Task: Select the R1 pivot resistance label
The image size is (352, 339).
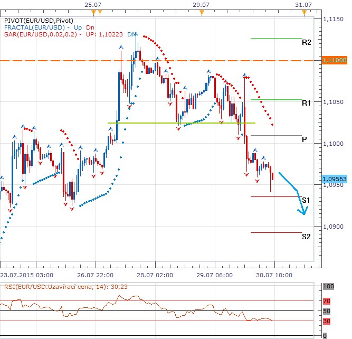Action: coord(306,103)
